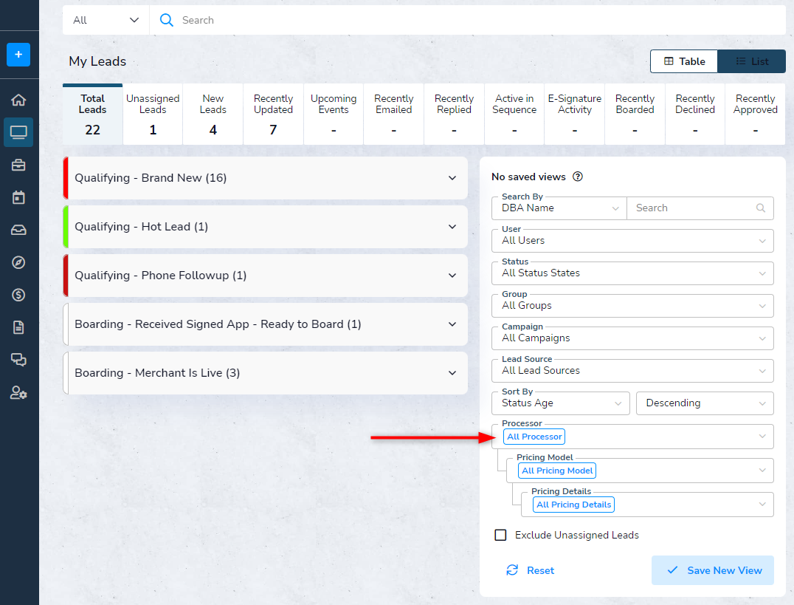Switch to List view
Image resolution: width=794 pixels, height=605 pixels.
pos(751,61)
